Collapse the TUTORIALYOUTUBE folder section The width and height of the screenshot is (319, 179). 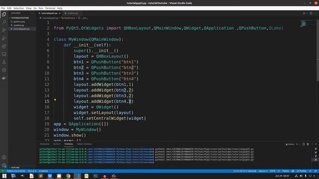point(20,18)
